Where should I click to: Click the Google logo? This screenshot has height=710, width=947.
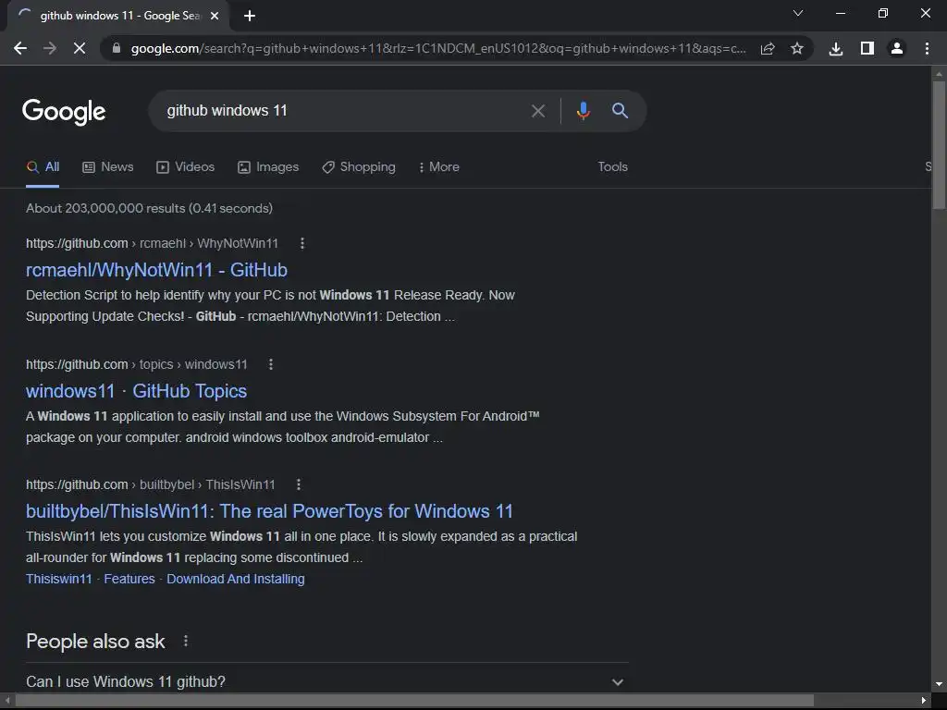coord(64,112)
